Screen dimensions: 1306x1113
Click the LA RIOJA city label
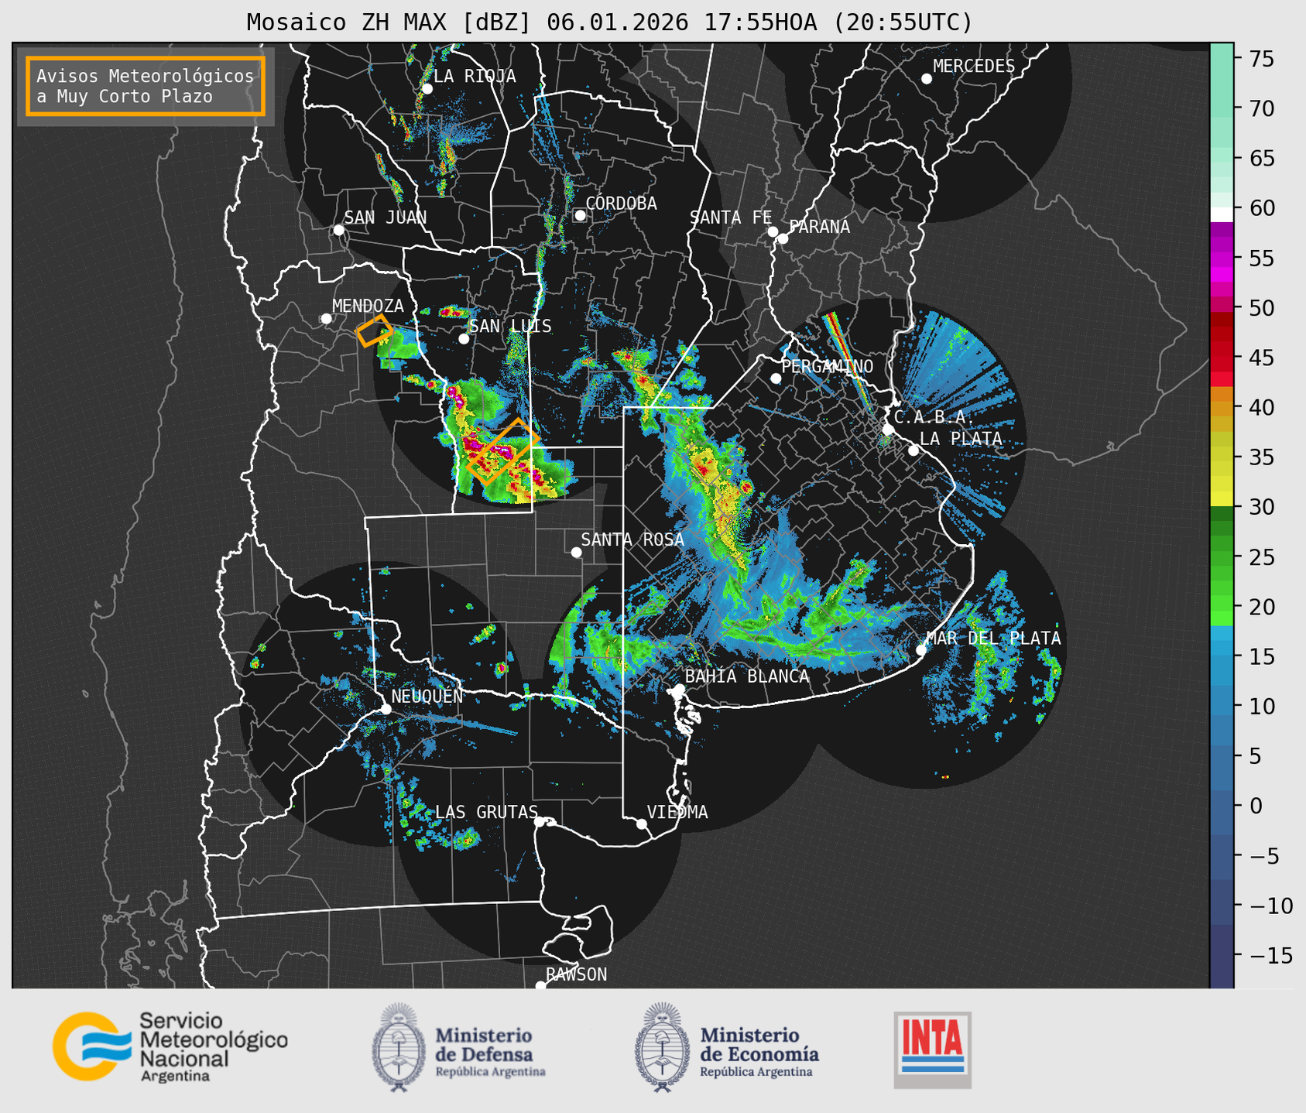(474, 76)
